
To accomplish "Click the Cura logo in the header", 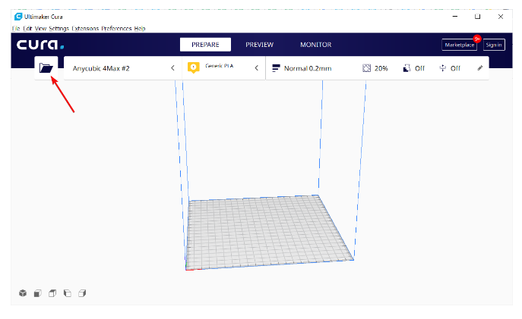I will (40, 45).
